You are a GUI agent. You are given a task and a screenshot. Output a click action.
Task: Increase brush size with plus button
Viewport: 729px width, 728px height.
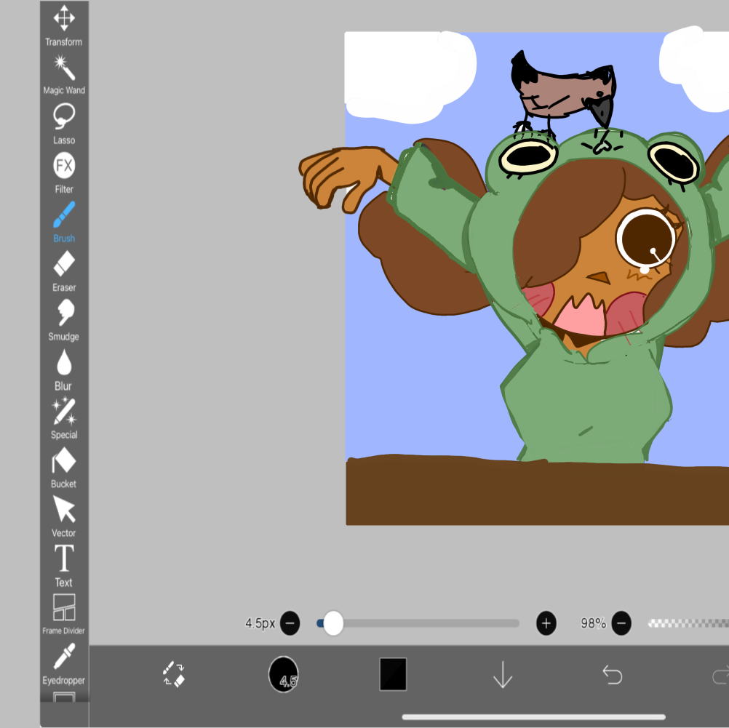[x=546, y=623]
